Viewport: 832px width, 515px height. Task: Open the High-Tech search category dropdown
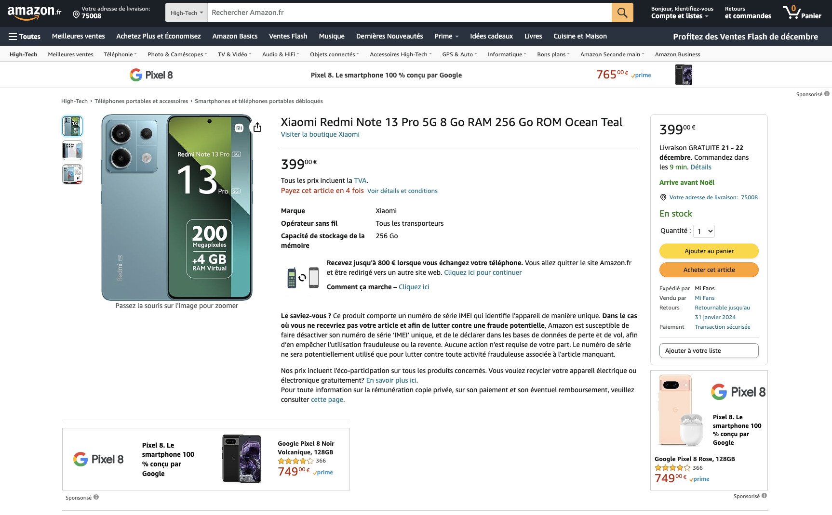coord(187,13)
